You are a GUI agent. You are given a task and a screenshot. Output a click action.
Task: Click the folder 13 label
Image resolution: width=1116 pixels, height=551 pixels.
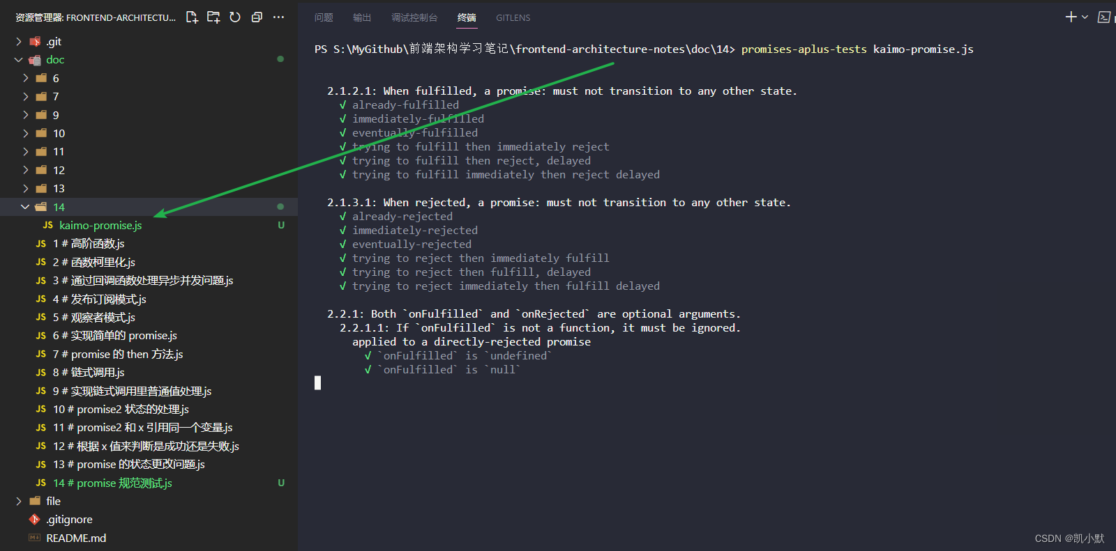(59, 189)
